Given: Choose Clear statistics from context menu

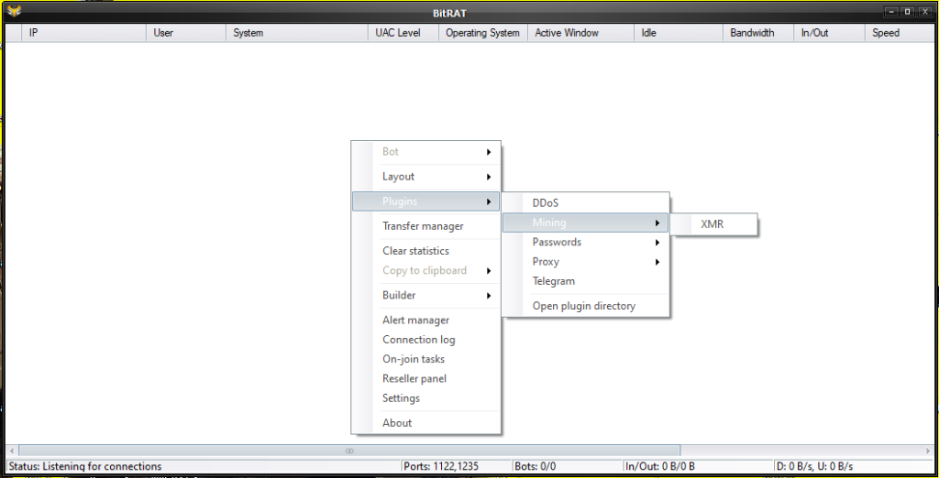Looking at the screenshot, I should coord(415,251).
